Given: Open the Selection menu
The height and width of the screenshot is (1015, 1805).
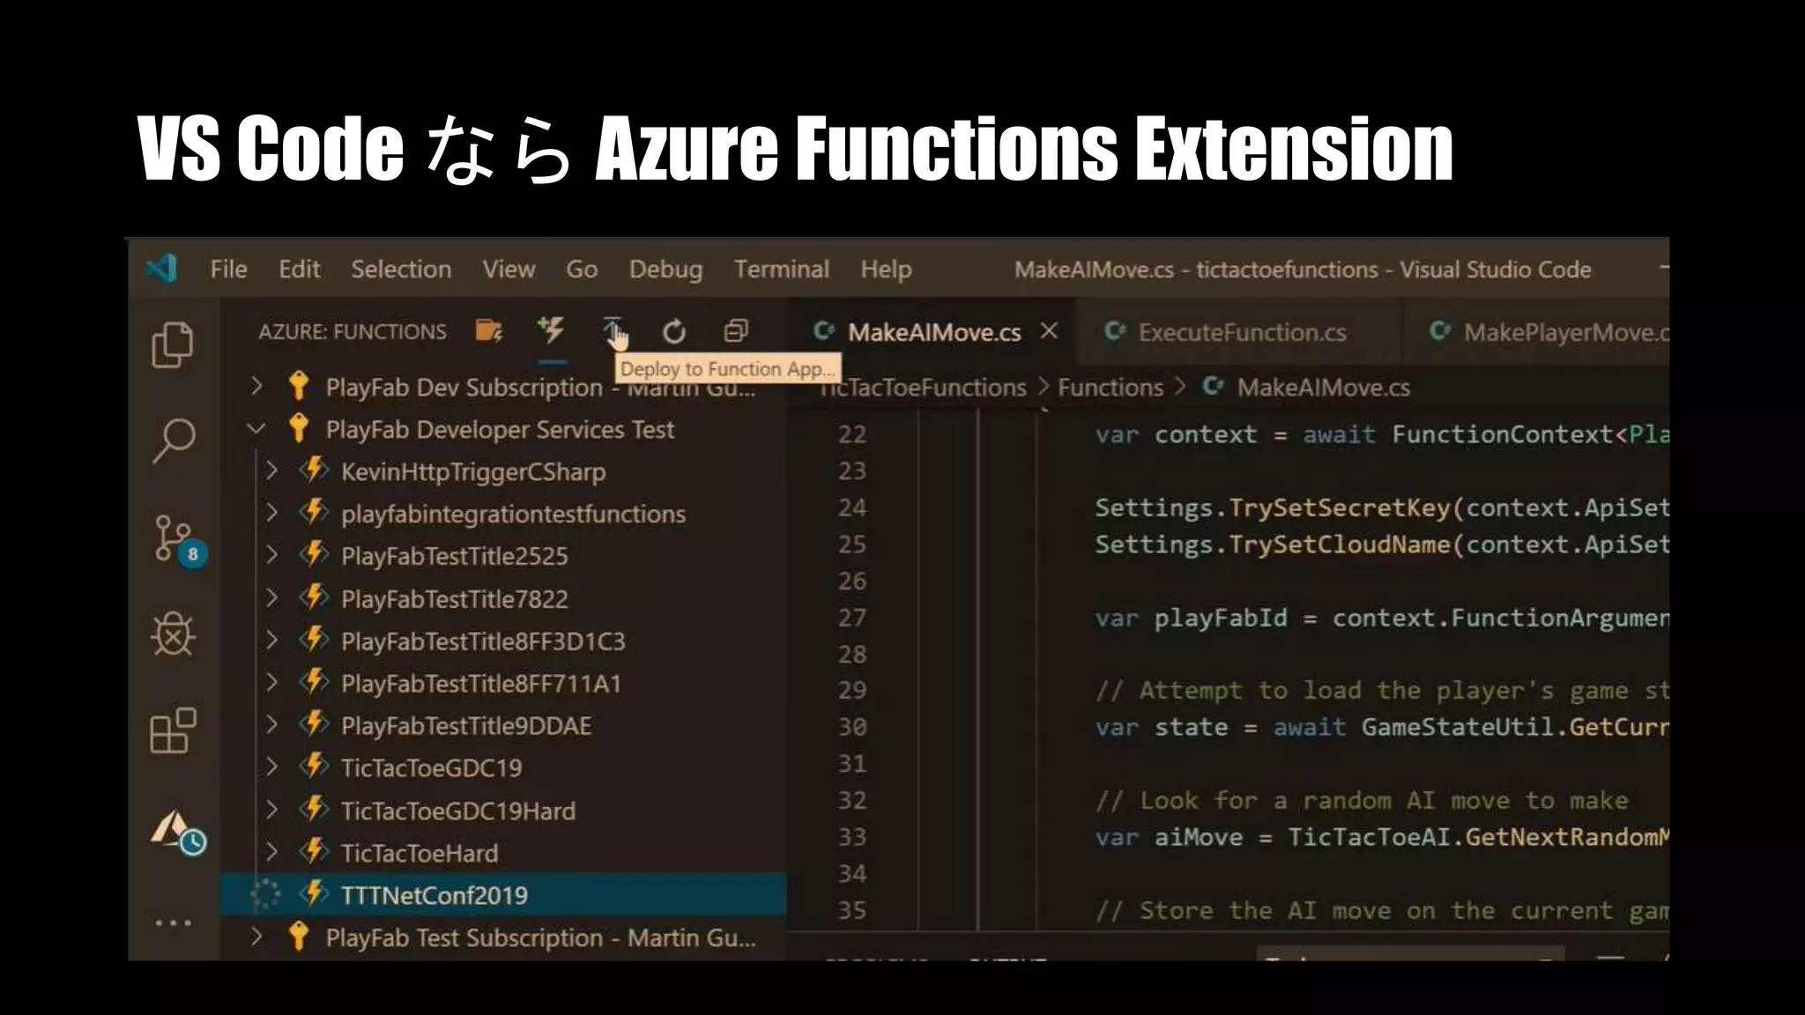Looking at the screenshot, I should (x=401, y=269).
